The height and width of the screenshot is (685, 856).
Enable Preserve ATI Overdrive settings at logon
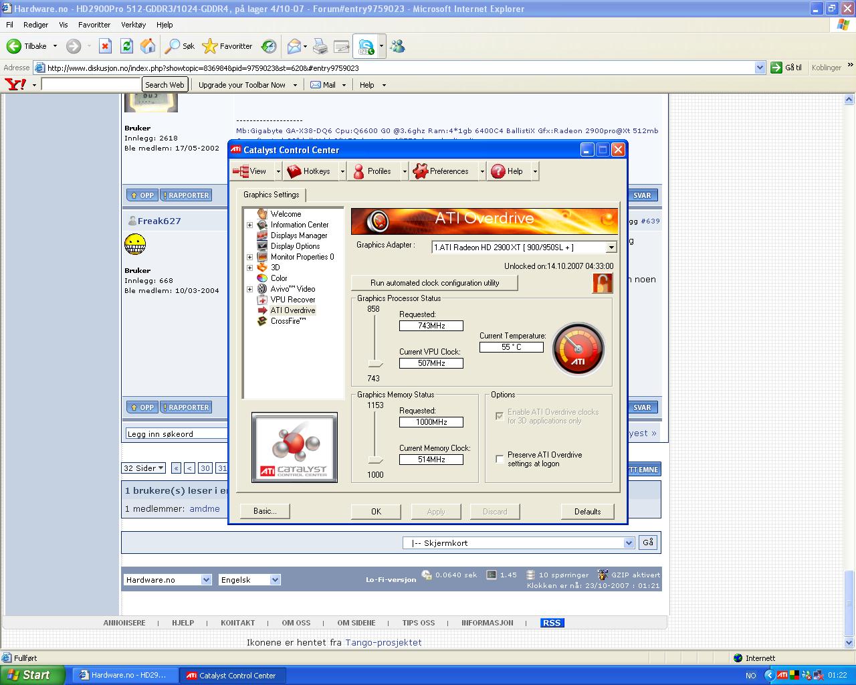click(500, 459)
